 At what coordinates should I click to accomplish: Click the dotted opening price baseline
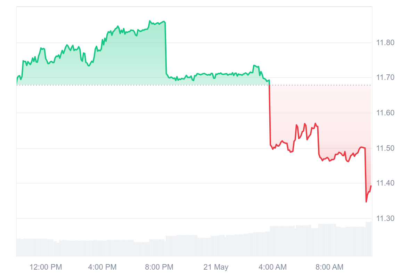click(x=194, y=85)
